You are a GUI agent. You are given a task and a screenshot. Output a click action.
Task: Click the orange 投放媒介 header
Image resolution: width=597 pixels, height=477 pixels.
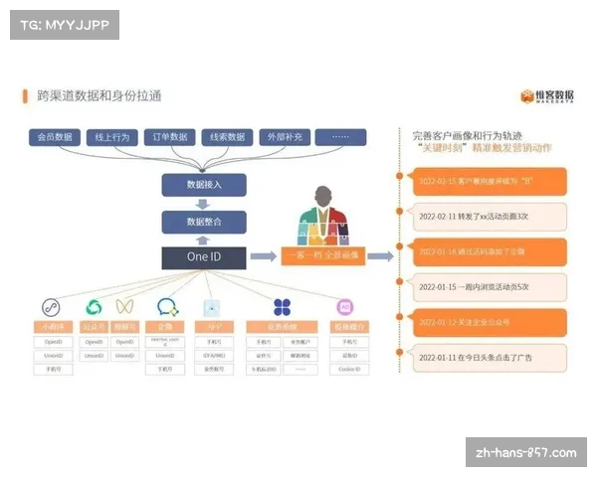(349, 327)
